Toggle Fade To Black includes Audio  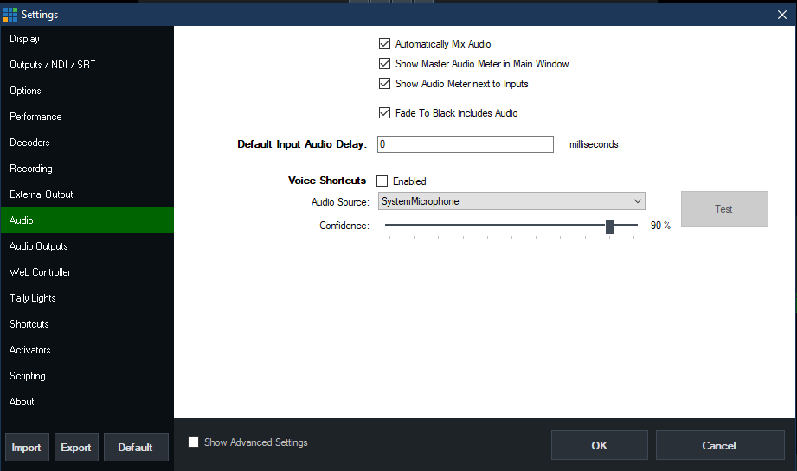[x=384, y=113]
